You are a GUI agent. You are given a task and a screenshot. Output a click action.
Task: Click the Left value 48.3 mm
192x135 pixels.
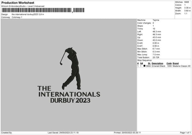pos(157,32)
